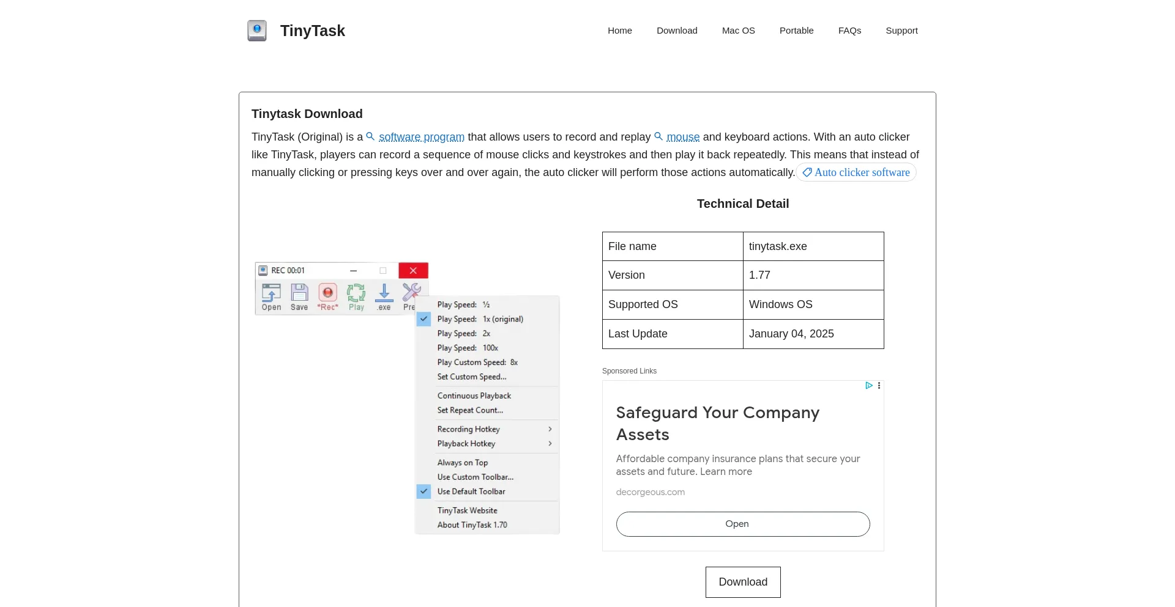Toggle the Play Speed 1x (original) checkmark
Screen dimensions: 1175x607
tap(423, 319)
